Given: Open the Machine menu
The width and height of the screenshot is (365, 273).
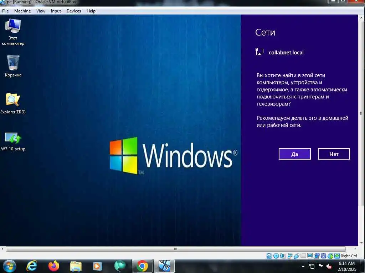Looking at the screenshot, I should click(x=22, y=11).
